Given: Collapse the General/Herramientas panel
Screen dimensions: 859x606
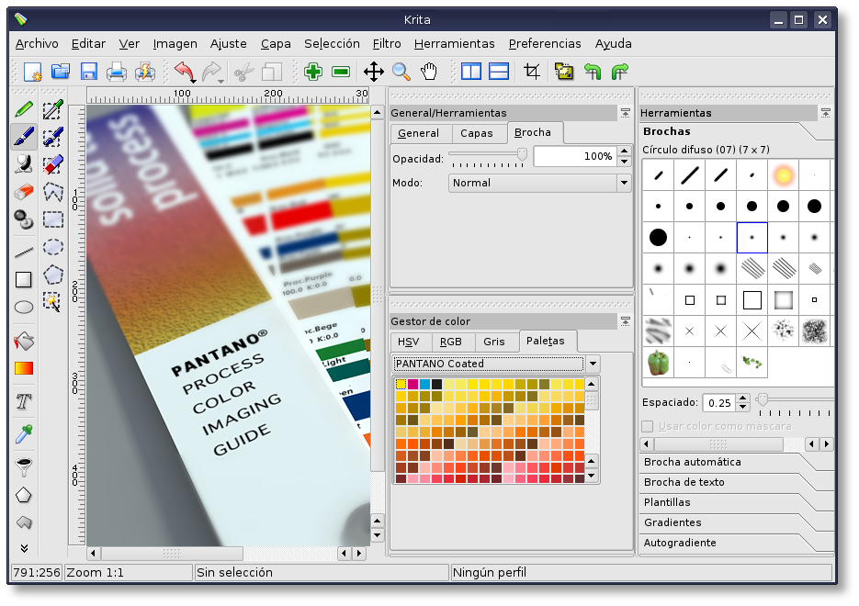Looking at the screenshot, I should (625, 113).
